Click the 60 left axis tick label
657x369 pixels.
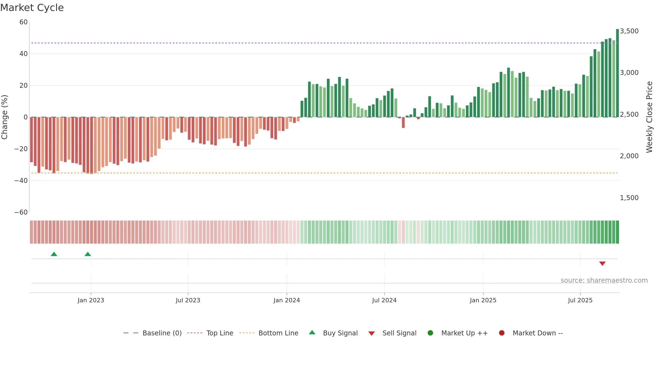(x=24, y=22)
